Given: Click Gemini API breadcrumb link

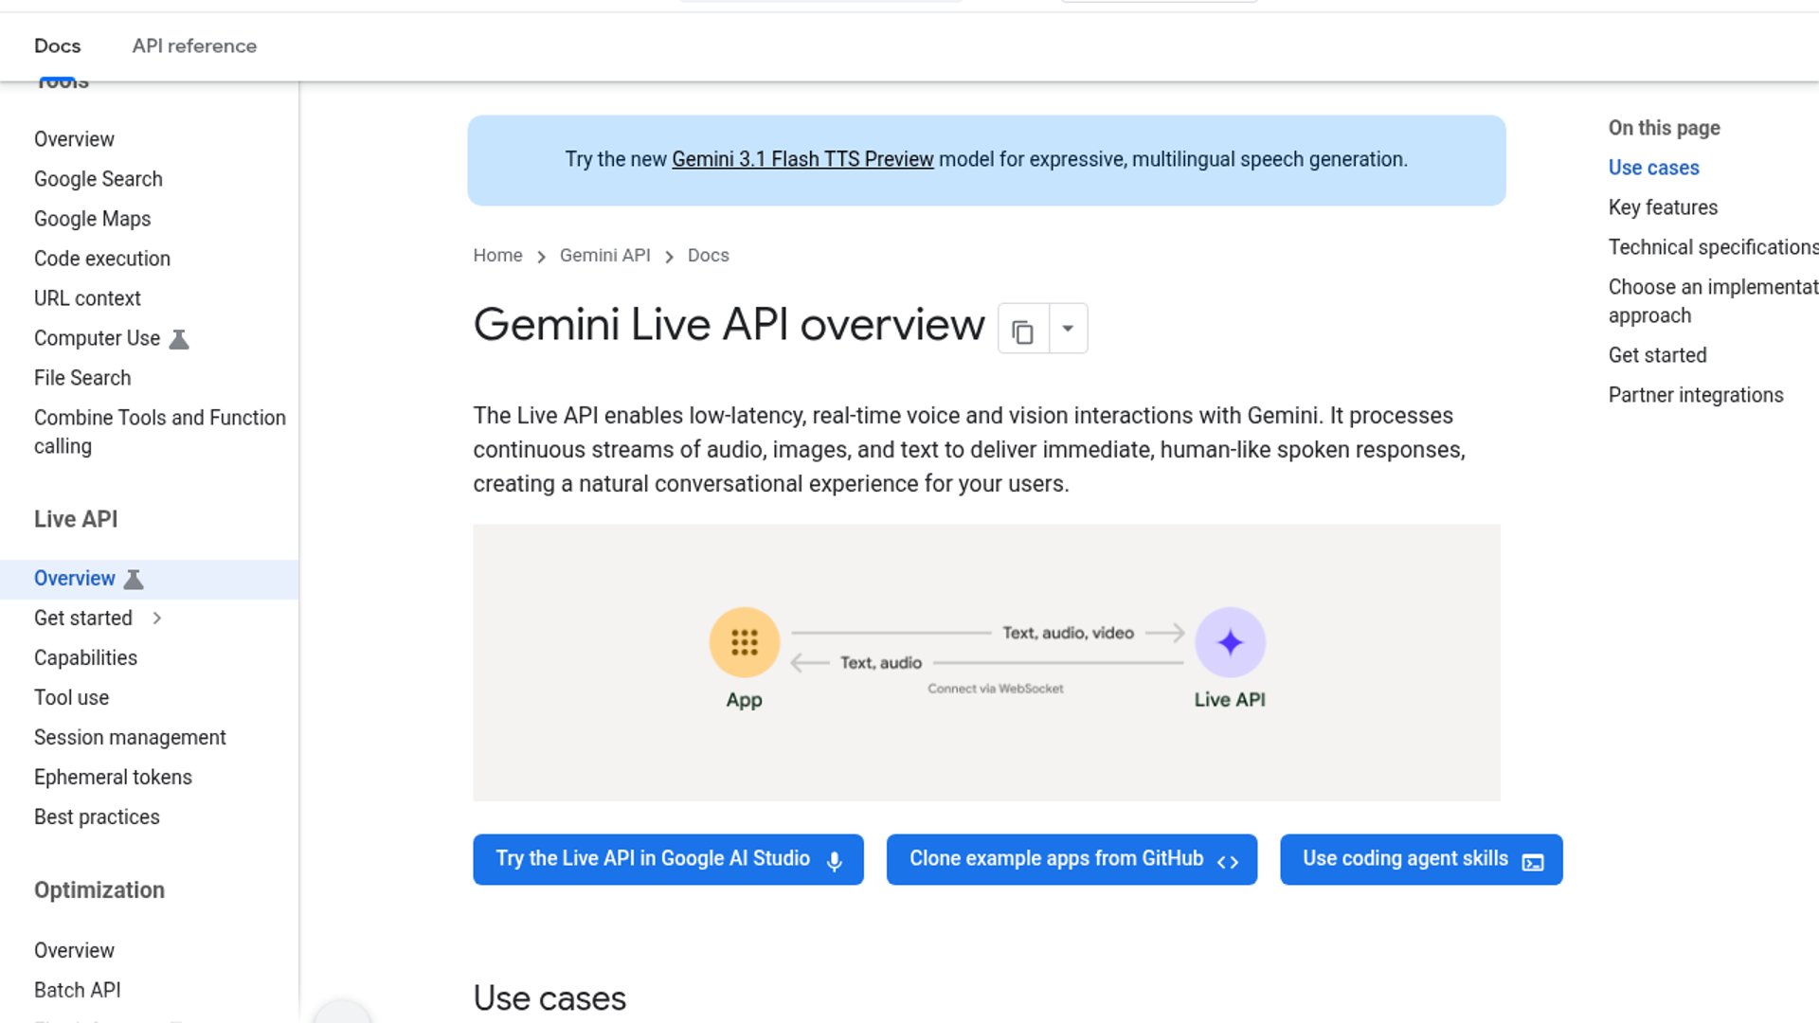Looking at the screenshot, I should 604,256.
